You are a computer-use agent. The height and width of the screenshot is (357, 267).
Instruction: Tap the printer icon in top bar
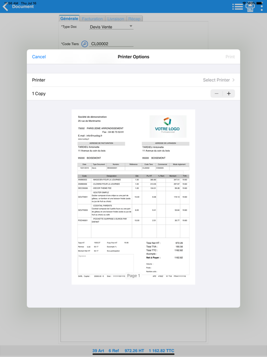[x=250, y=7]
